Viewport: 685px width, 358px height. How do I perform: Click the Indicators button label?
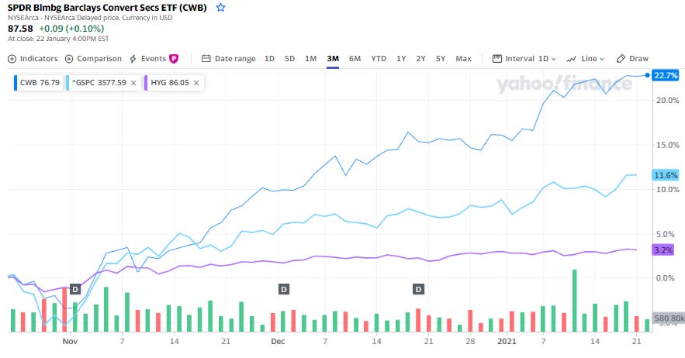click(39, 58)
